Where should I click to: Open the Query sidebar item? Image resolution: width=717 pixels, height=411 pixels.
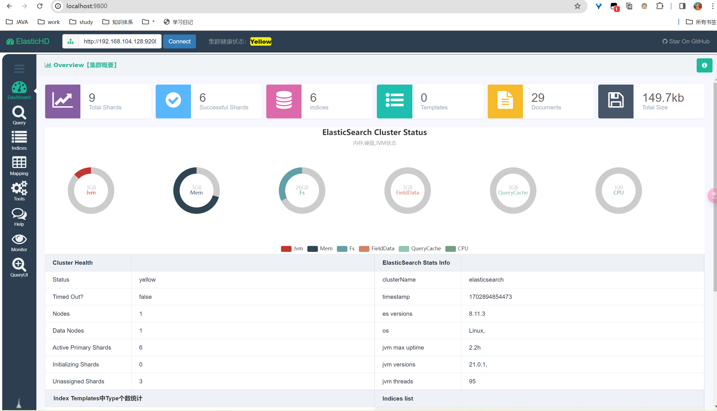[x=19, y=115]
